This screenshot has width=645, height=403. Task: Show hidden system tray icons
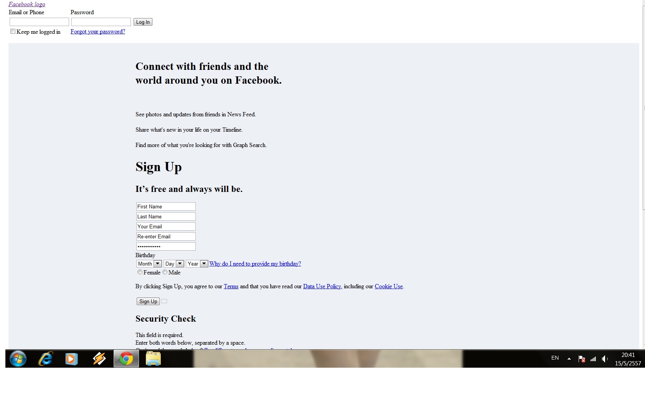point(569,359)
